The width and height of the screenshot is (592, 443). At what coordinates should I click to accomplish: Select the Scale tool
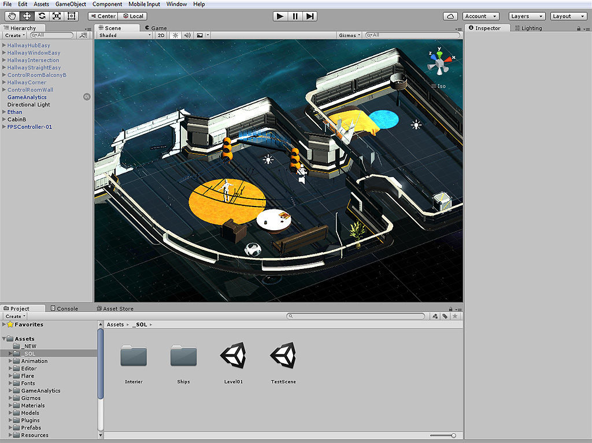coord(56,16)
